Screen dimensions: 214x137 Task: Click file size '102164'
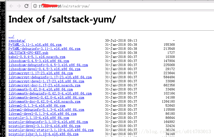click(x=169, y=93)
